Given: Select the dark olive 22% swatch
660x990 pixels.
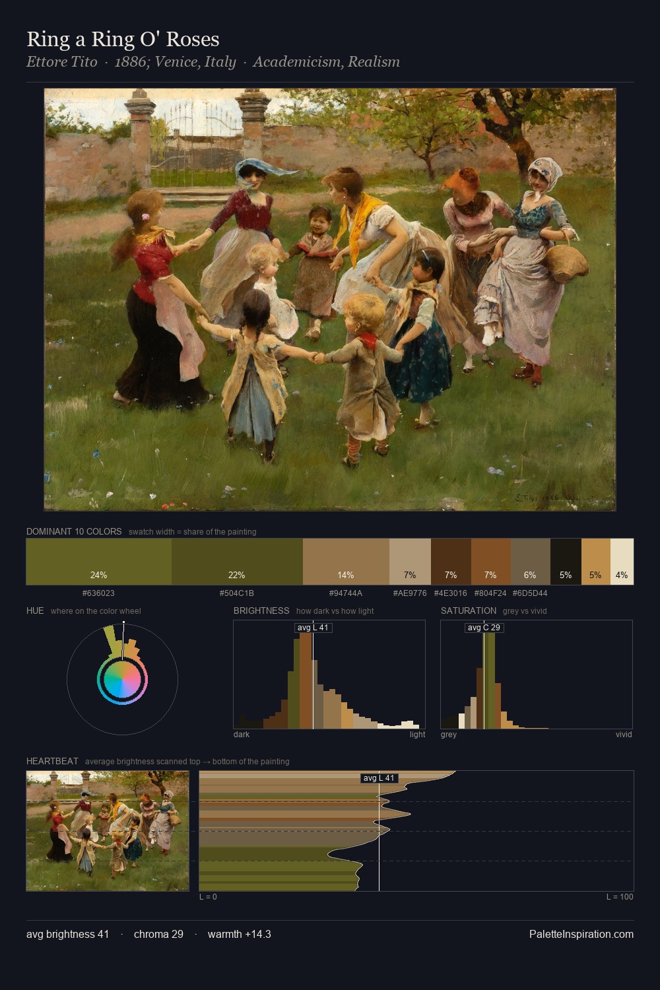Looking at the screenshot, I should click(x=237, y=562).
